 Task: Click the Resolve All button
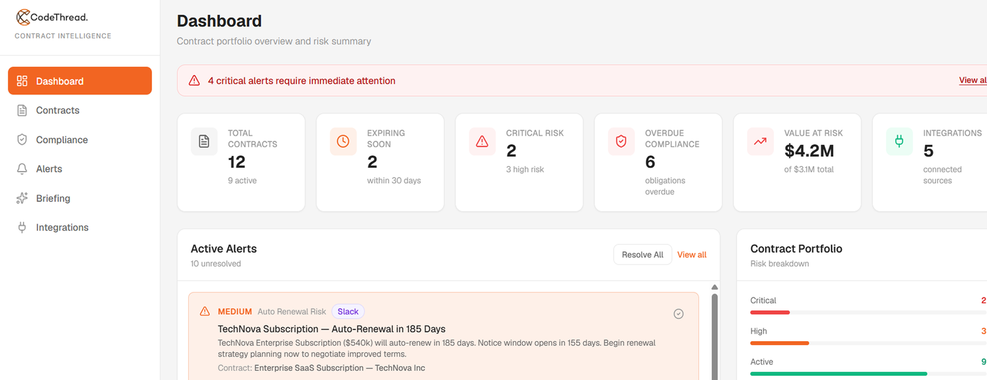pos(643,255)
